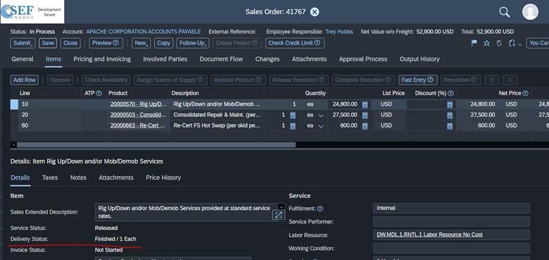
Task: Open order Attachments tab
Action: [x=309, y=59]
